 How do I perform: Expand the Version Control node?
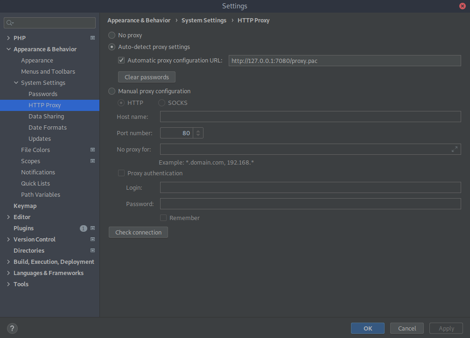8,240
